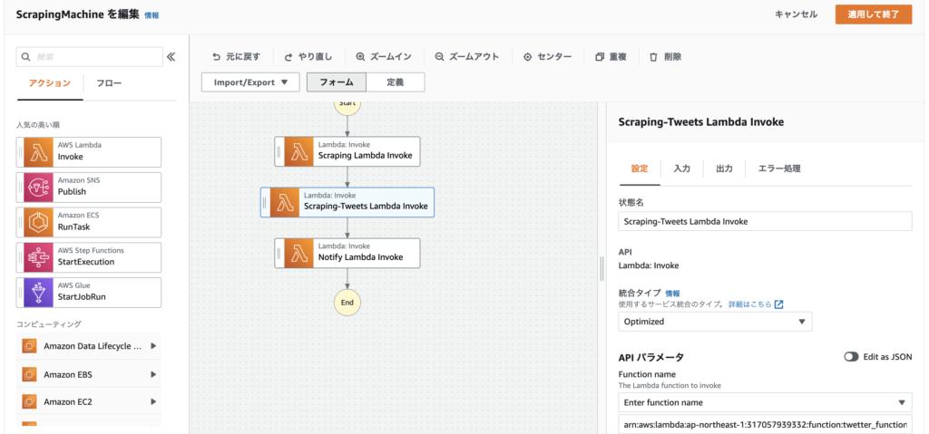Viewport: 929px width, 434px height.
Task: Select the Scraping Lambda Invoke node
Action: [347, 151]
